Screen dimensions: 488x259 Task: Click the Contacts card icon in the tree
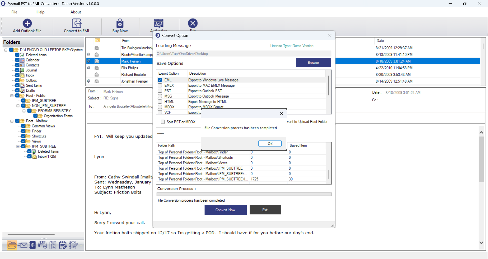22,65
